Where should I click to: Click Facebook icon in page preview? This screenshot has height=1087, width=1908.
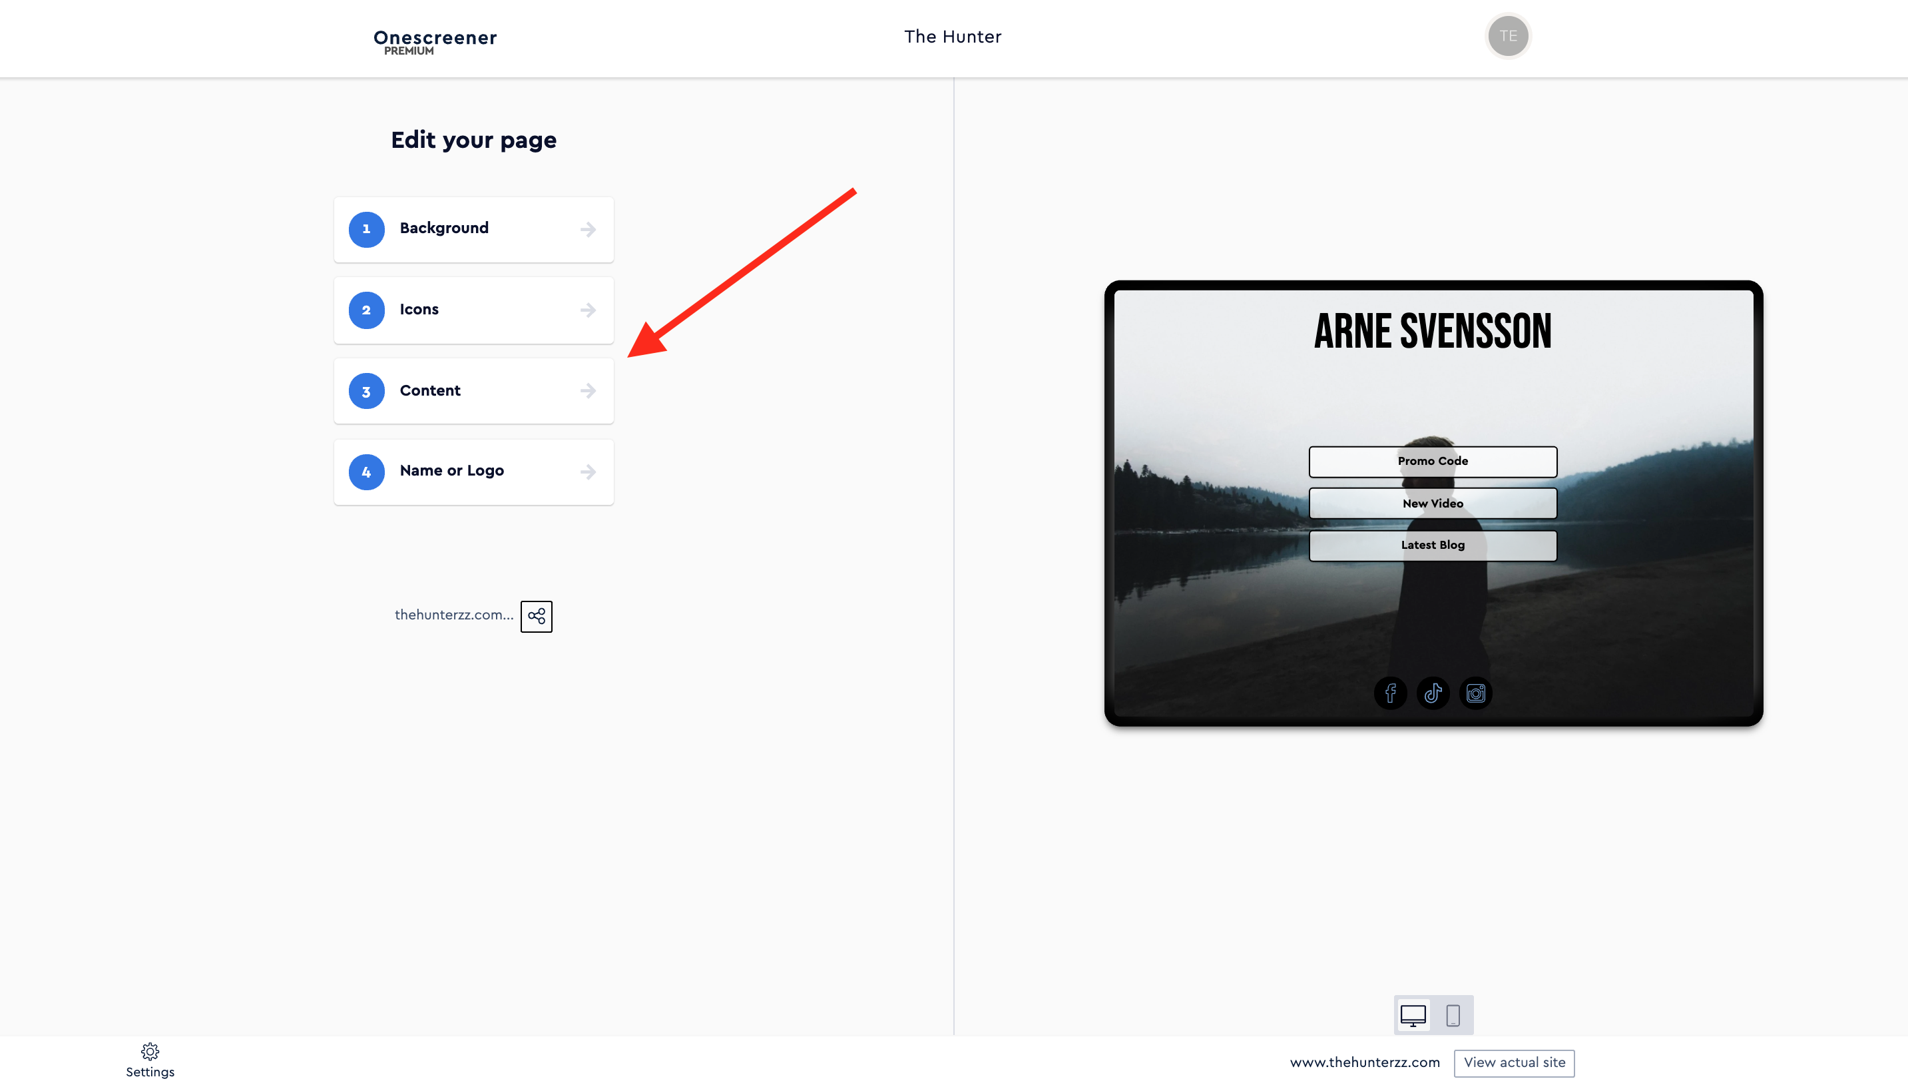(x=1390, y=693)
